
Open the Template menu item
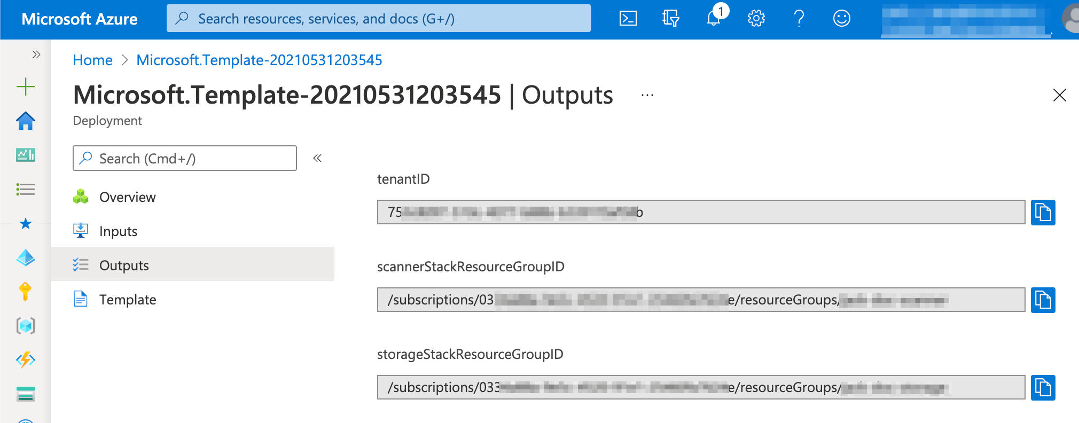click(x=127, y=300)
